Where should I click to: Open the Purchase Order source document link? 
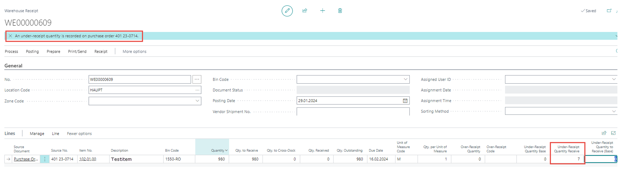pos(26,159)
